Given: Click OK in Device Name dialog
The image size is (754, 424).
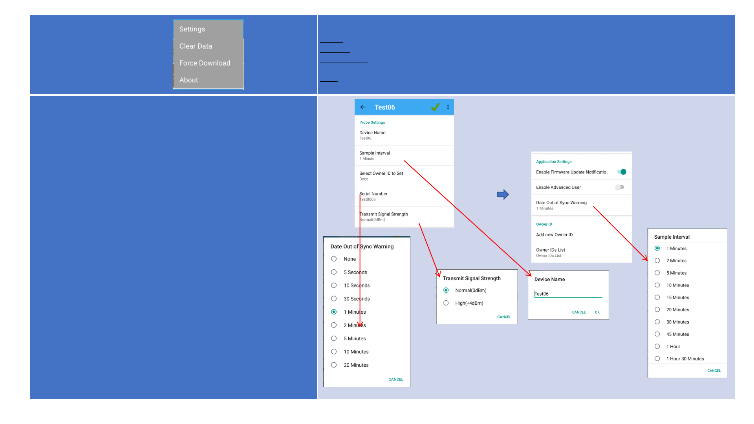Looking at the screenshot, I should point(597,312).
